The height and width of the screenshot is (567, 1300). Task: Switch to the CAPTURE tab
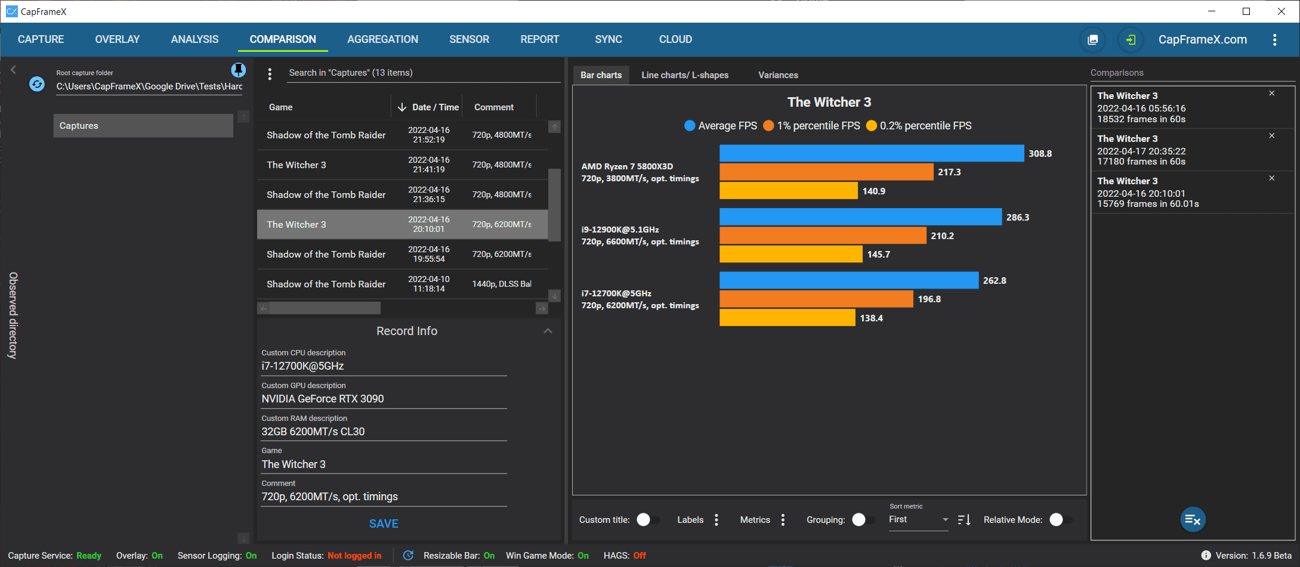coord(41,39)
